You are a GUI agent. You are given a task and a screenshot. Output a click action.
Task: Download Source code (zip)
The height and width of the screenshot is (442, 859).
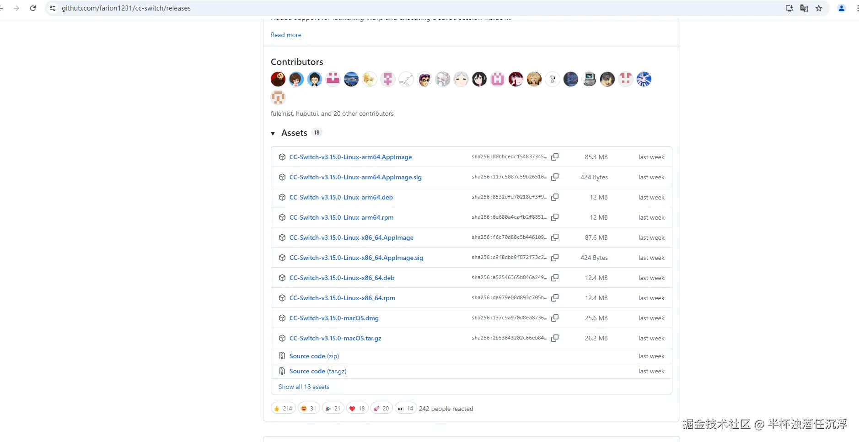tap(314, 356)
